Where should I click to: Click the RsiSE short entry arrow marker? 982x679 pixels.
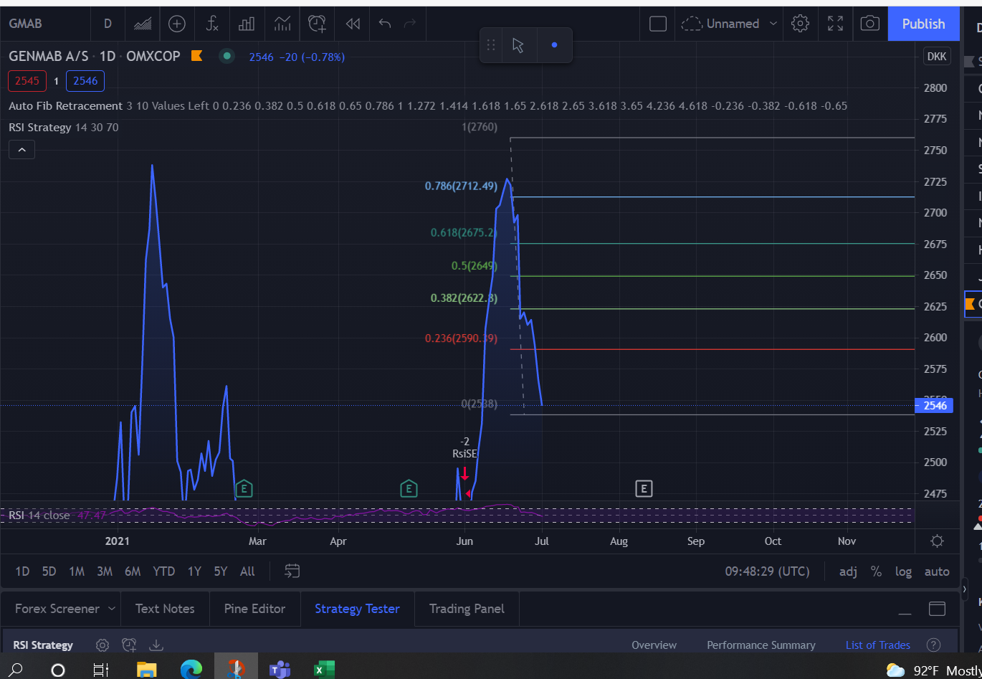(464, 473)
